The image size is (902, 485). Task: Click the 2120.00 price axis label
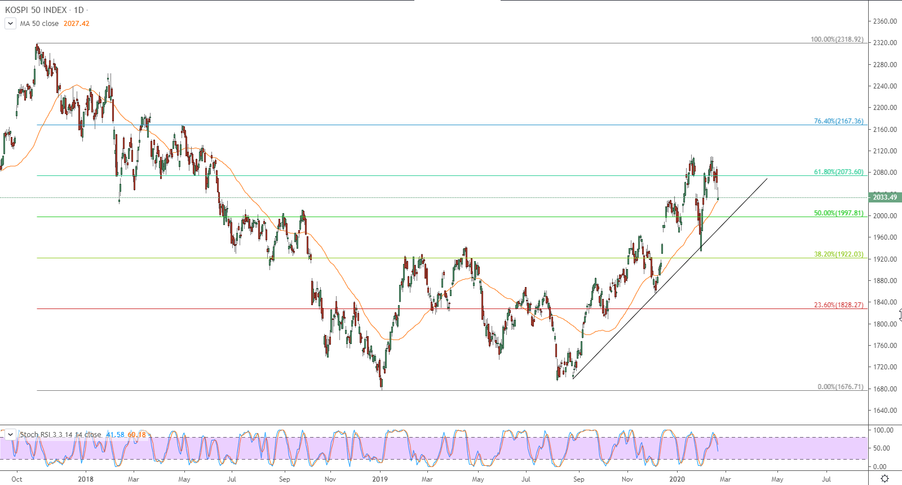pyautogui.click(x=885, y=151)
